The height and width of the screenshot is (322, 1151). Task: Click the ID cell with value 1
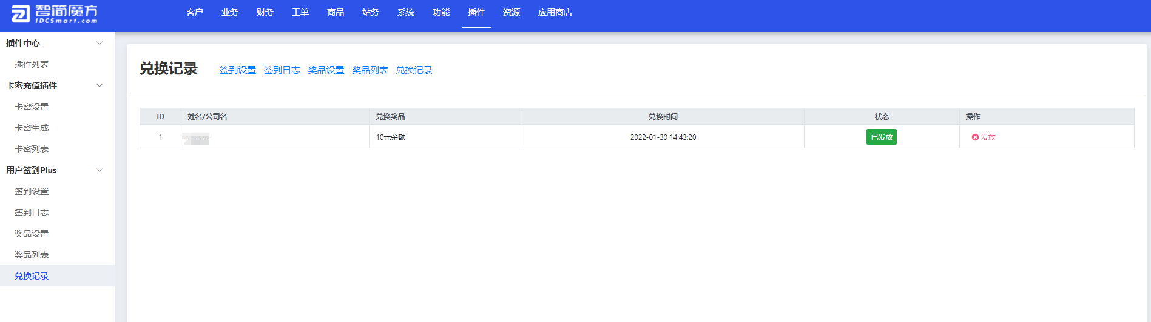160,137
